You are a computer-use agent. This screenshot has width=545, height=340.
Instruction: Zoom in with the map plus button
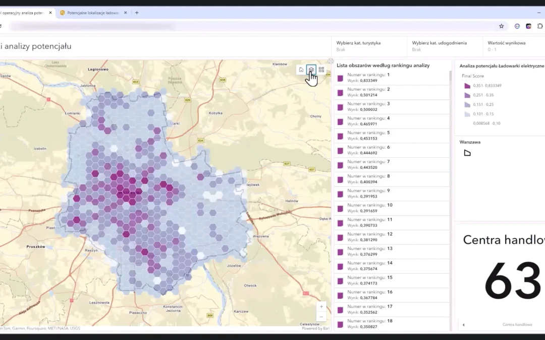pyautogui.click(x=321, y=306)
